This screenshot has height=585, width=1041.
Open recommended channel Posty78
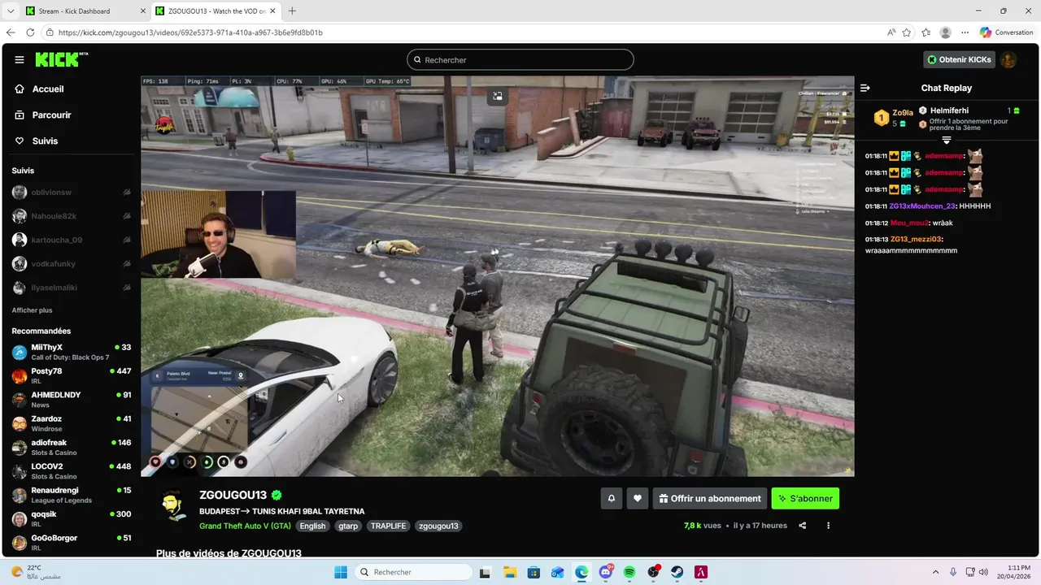point(72,375)
